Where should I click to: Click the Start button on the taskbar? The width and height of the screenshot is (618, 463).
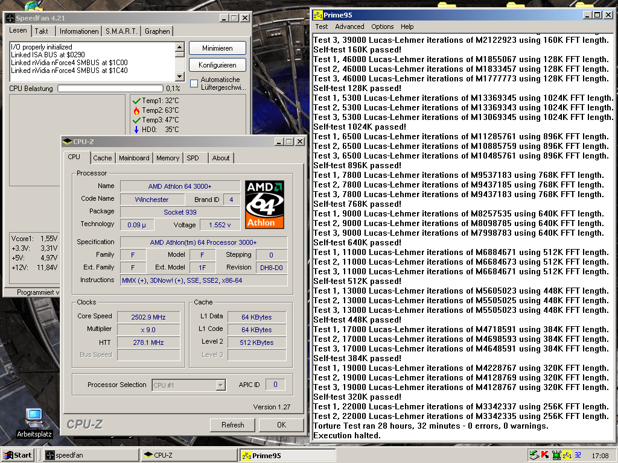[x=18, y=456]
